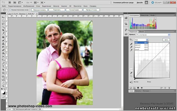Select the Hand tool in the toolbox
Screen dimensions: 177x111
pyautogui.click(x=3, y=83)
